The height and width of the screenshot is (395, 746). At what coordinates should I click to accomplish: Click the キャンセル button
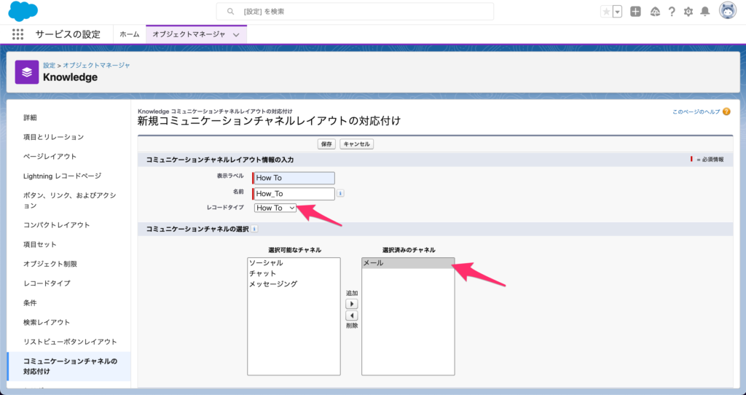(x=356, y=144)
